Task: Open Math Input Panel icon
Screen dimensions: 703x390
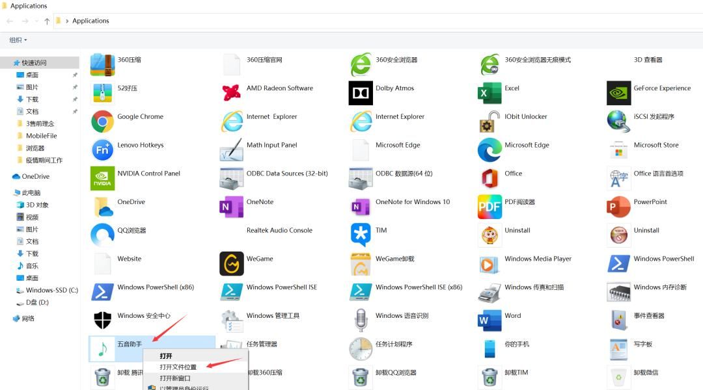Action: [231, 150]
